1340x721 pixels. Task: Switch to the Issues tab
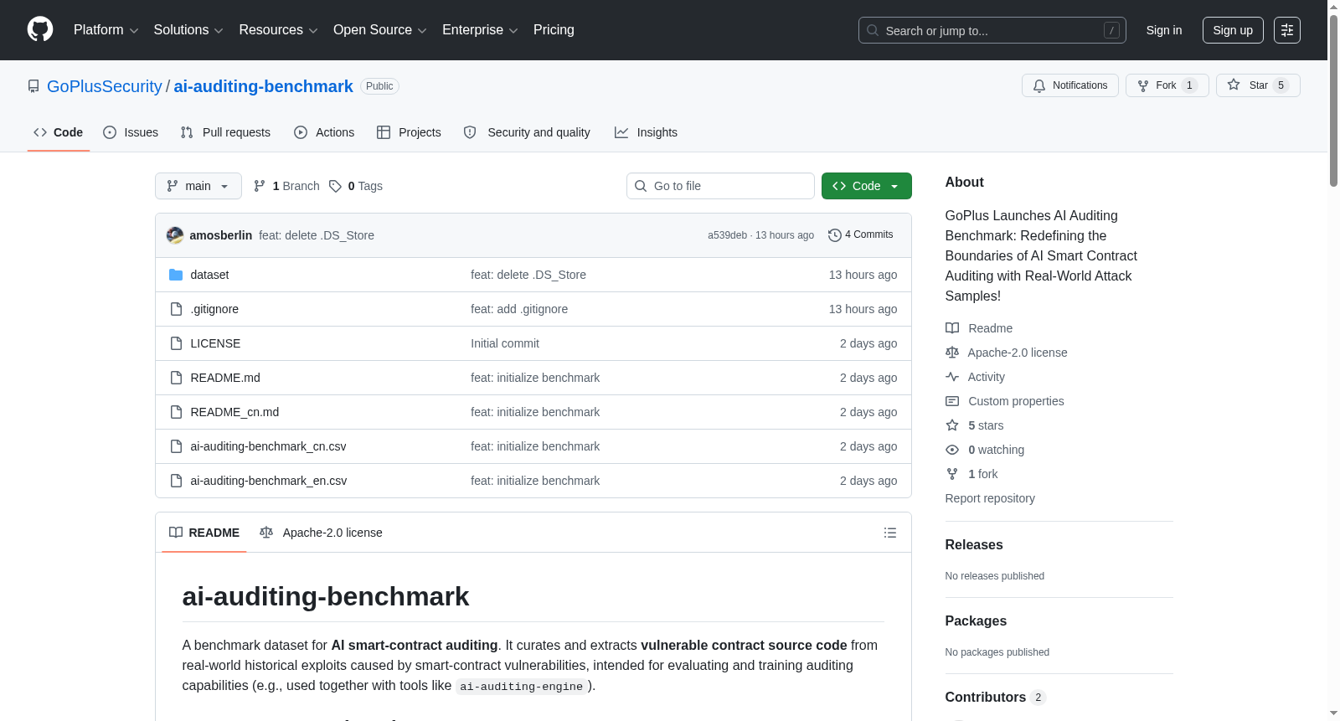(131, 132)
